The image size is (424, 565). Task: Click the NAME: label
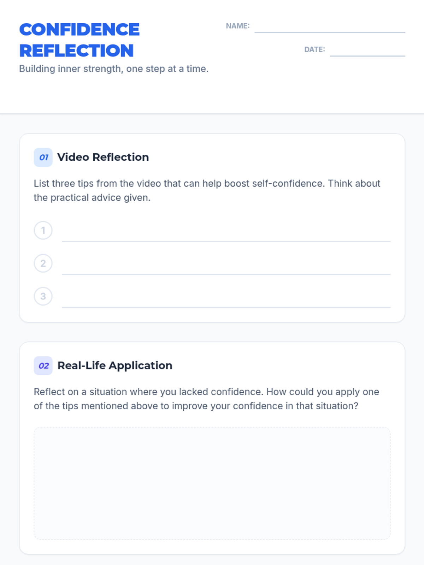coord(238,26)
